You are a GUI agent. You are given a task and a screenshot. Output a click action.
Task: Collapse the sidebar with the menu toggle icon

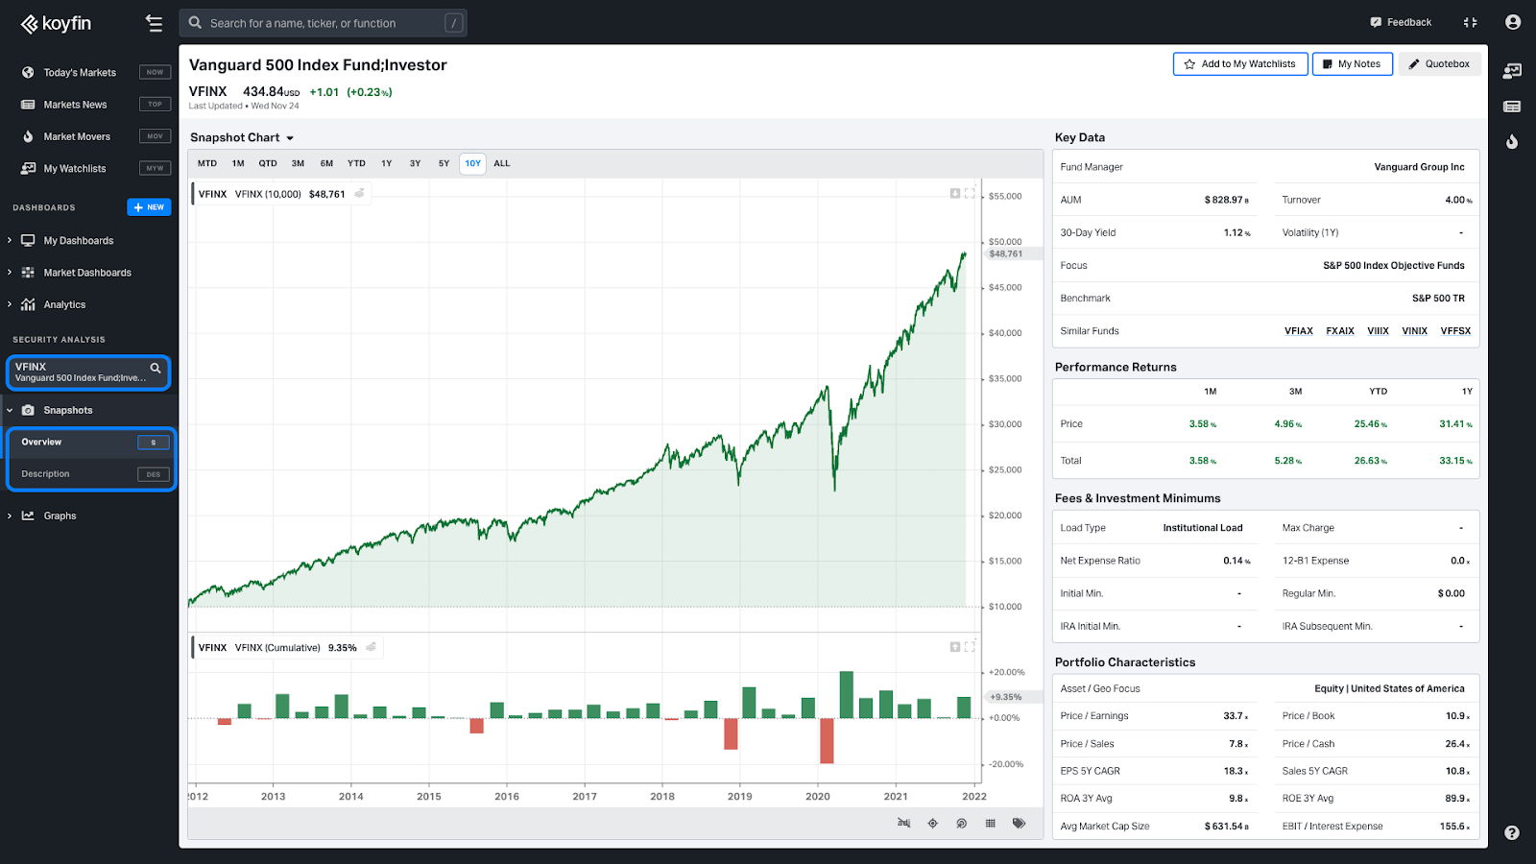[154, 23]
